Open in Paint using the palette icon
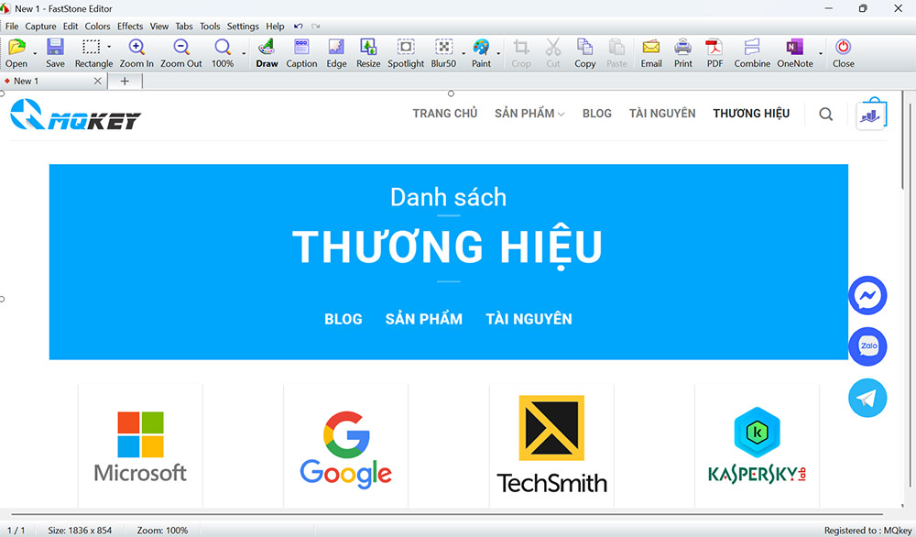The width and height of the screenshot is (916, 537). (481, 48)
